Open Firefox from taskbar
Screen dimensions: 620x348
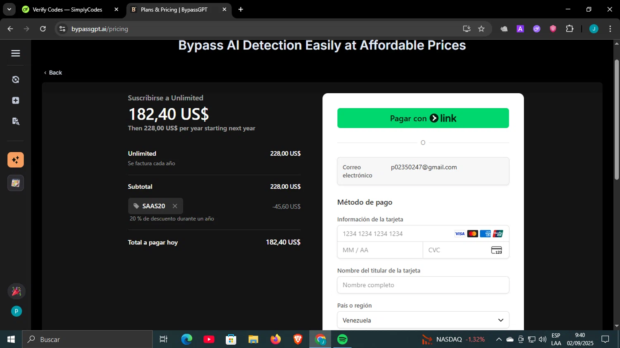tap(276, 339)
